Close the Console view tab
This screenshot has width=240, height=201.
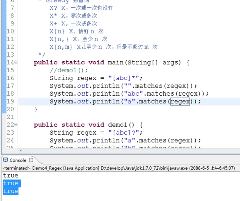(x=31, y=160)
